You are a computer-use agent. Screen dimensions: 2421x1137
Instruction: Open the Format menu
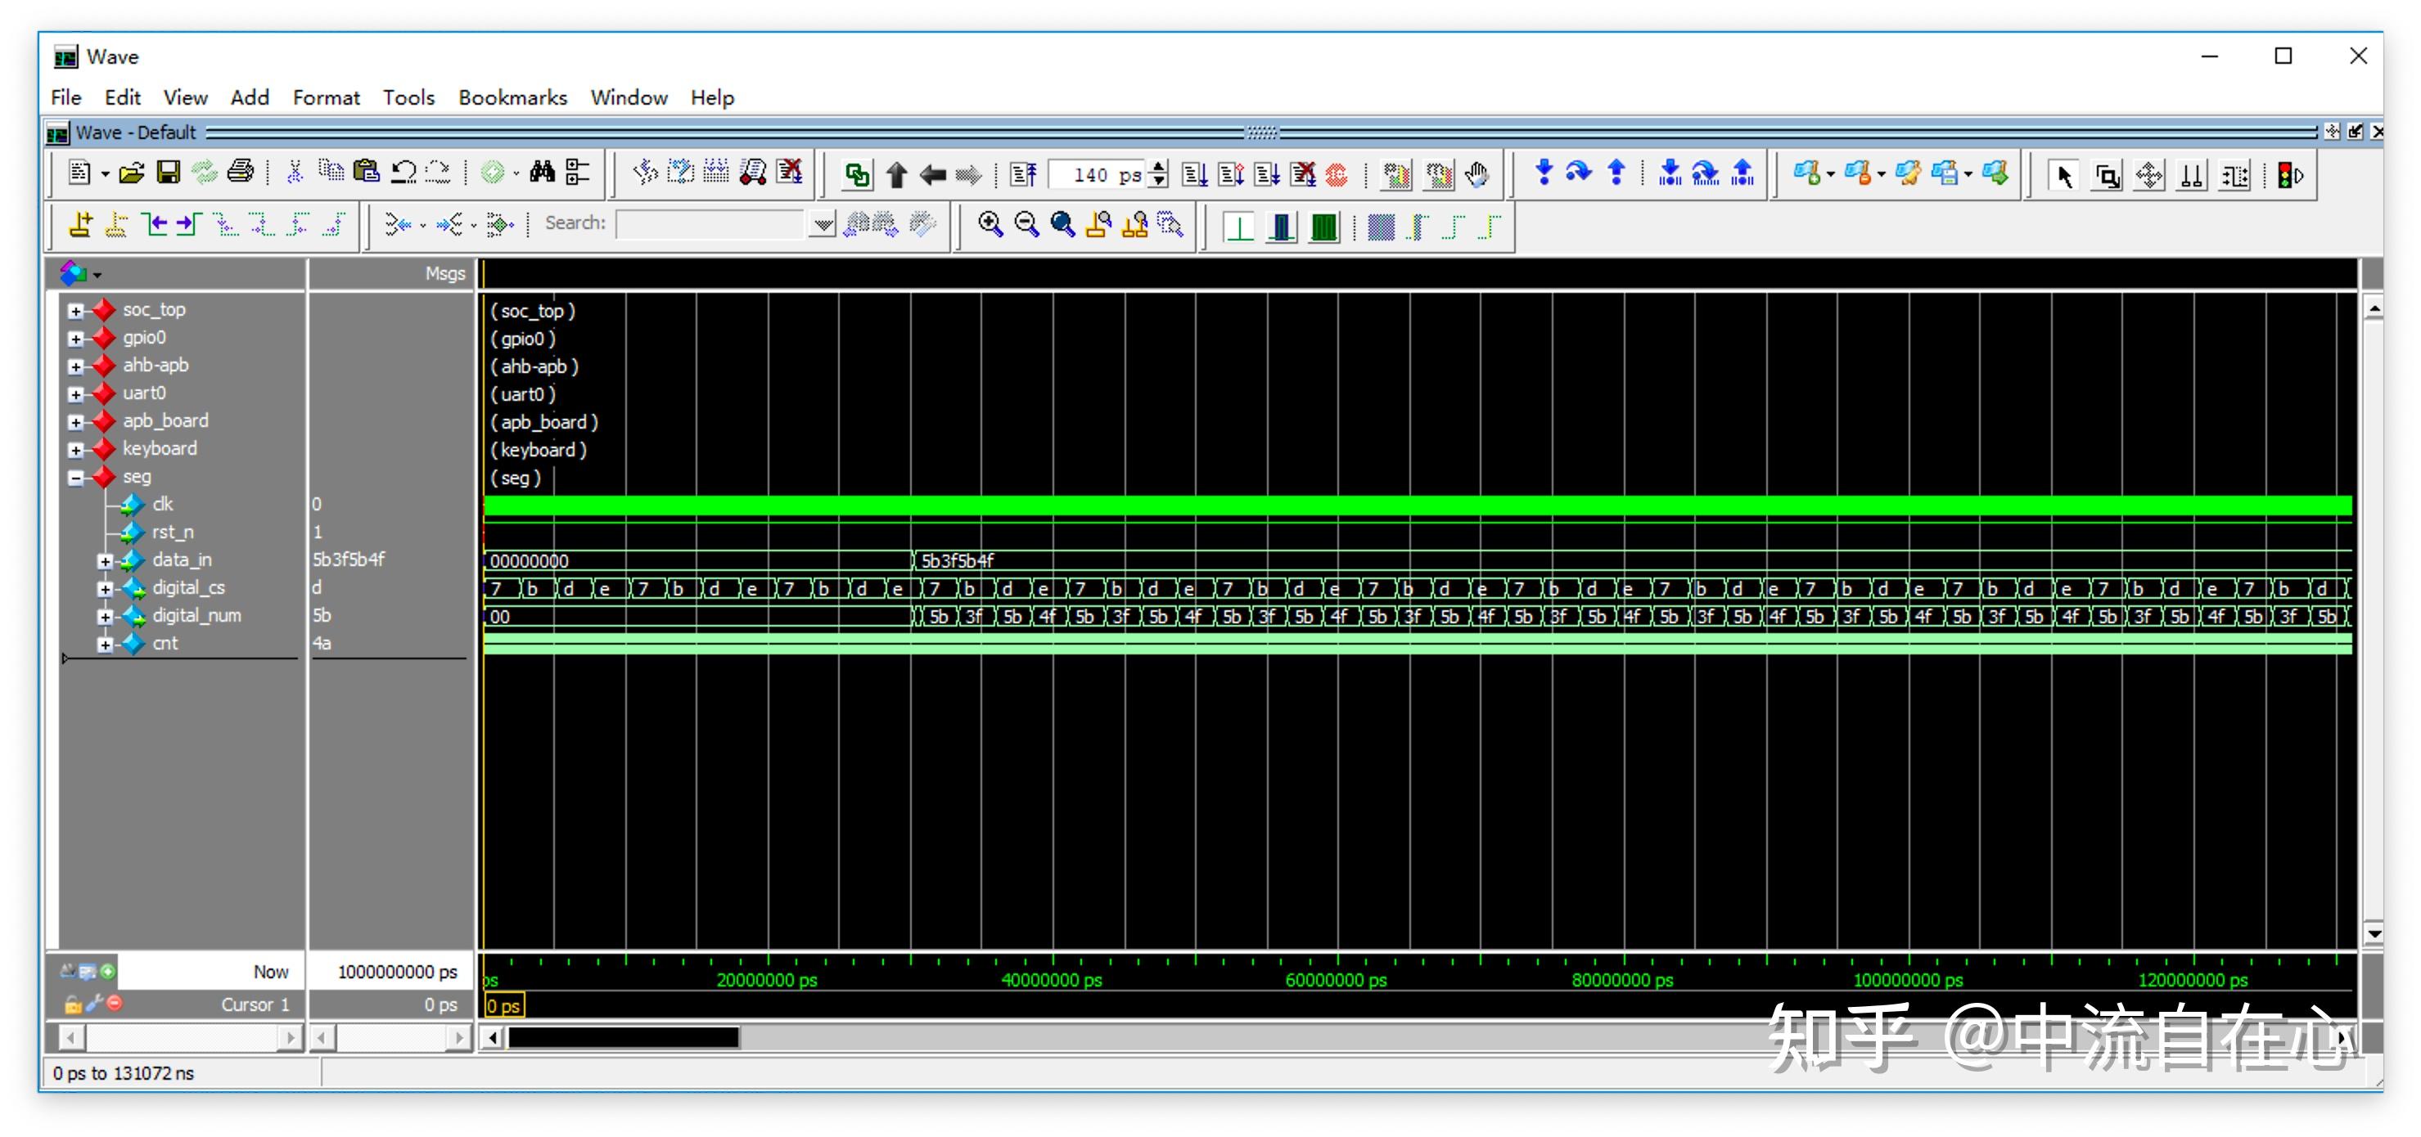pyautogui.click(x=325, y=97)
